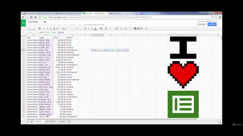
Task: Switch to the Inbox Gmail browser tab
Action: pyautogui.click(x=41, y=14)
